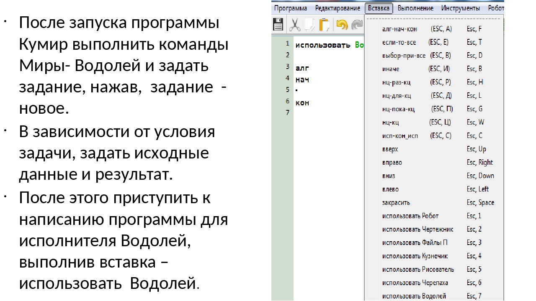
Task: Click the Save floppy disk icon
Action: point(278,25)
